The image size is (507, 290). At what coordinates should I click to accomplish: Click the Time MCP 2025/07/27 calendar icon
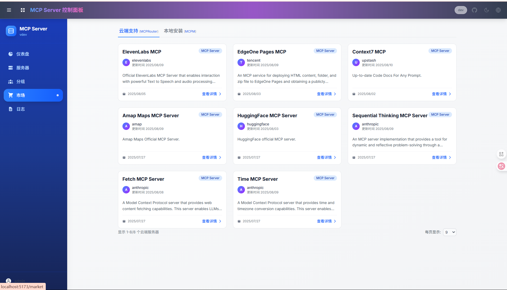239,221
